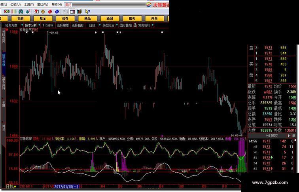Click the red link toolbar icon
The height and width of the screenshot is (192, 299).
(50, 11)
